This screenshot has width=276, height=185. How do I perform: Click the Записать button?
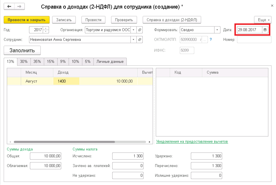pyautogui.click(x=64, y=20)
